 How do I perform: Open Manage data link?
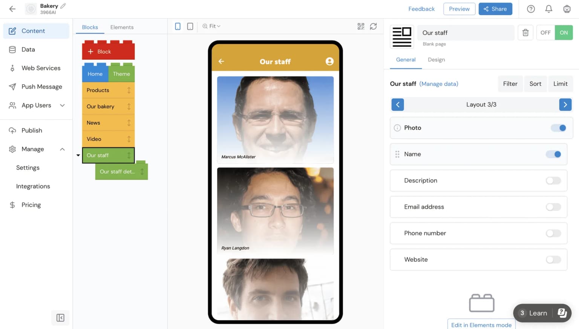point(438,84)
